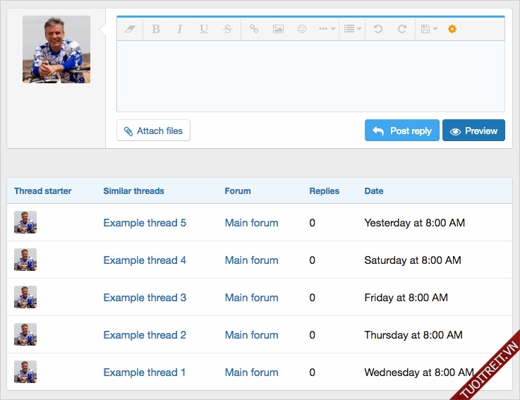The image size is (520, 400).
Task: Undo the last editor action
Action: point(378,29)
